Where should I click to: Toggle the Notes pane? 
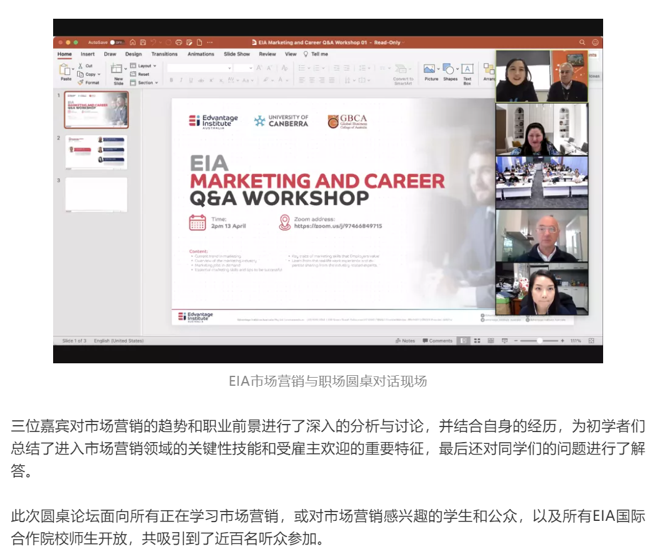click(x=405, y=341)
